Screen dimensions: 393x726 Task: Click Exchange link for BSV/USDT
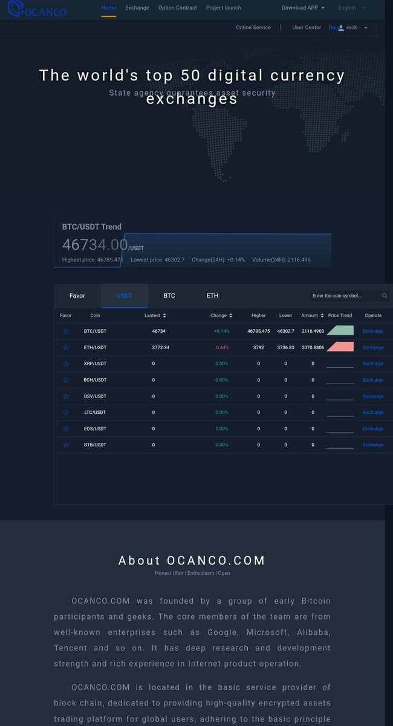[373, 396]
